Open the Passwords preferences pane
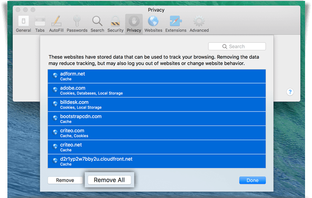Viewport: 312px width, 198px height. click(77, 24)
